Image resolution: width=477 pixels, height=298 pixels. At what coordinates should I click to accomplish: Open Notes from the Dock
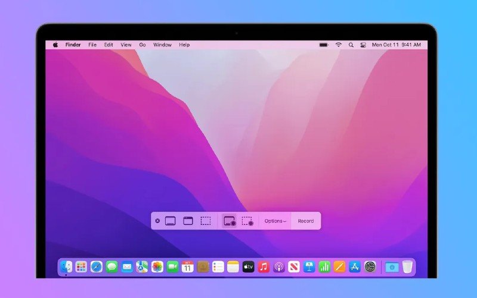(x=233, y=266)
